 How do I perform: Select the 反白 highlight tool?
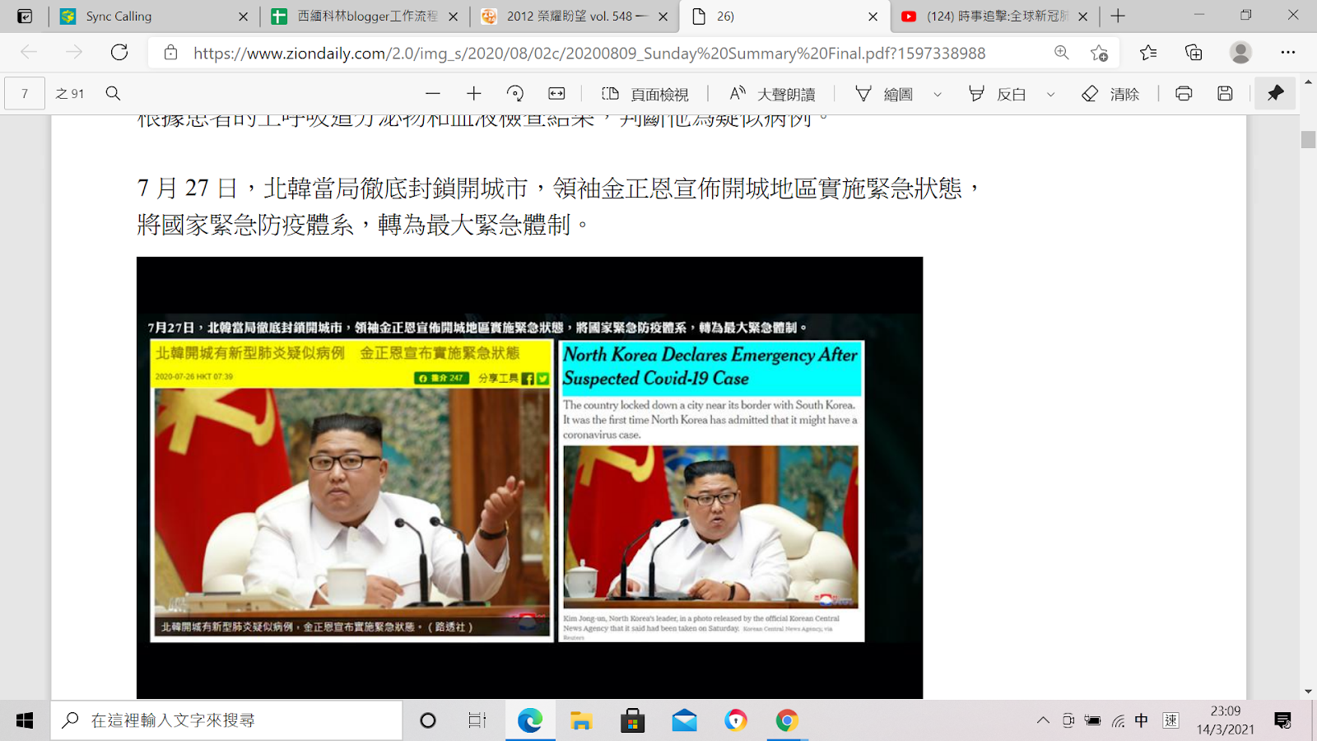pos(997,94)
